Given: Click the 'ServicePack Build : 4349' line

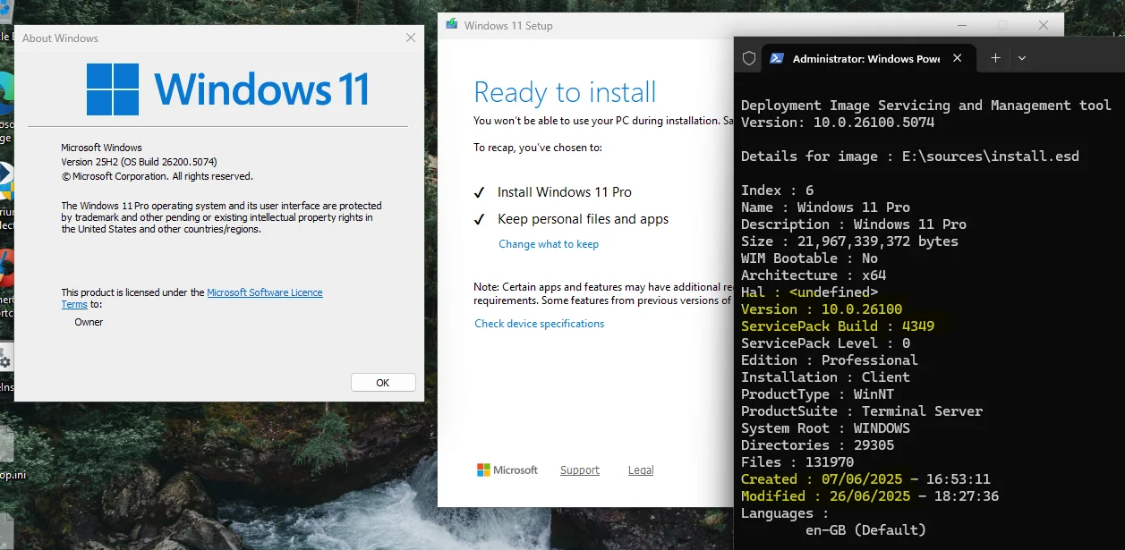Looking at the screenshot, I should click(838, 326).
